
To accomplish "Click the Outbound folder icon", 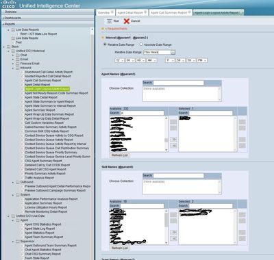I will (18, 182).
